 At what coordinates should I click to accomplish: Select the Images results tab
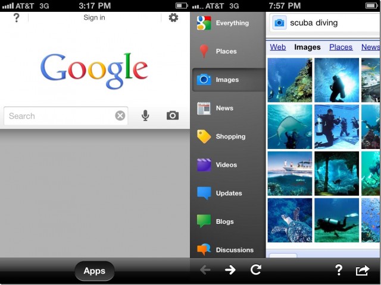[x=307, y=47]
